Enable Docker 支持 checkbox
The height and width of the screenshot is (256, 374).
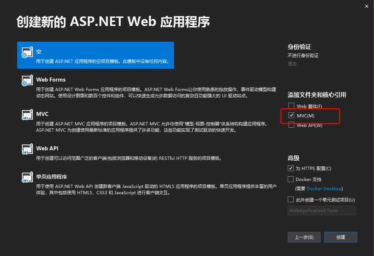tap(291, 179)
